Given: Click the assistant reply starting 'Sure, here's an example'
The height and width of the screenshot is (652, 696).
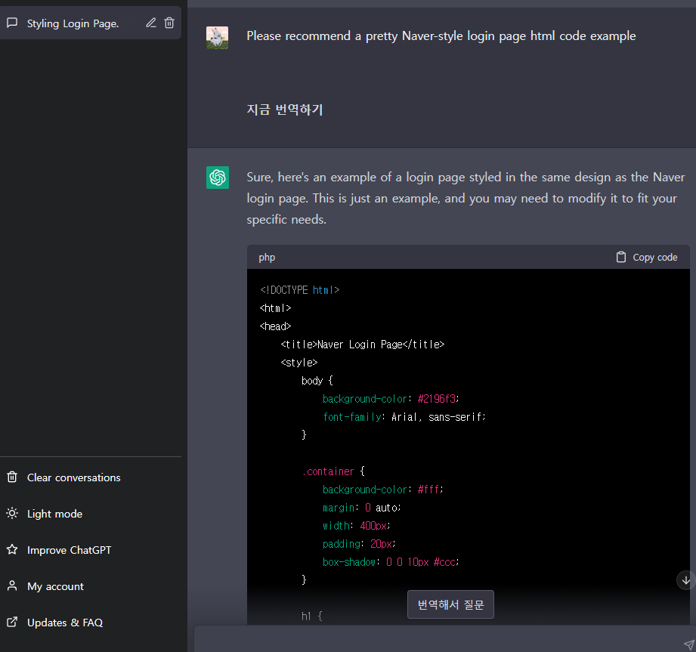Looking at the screenshot, I should (x=466, y=199).
